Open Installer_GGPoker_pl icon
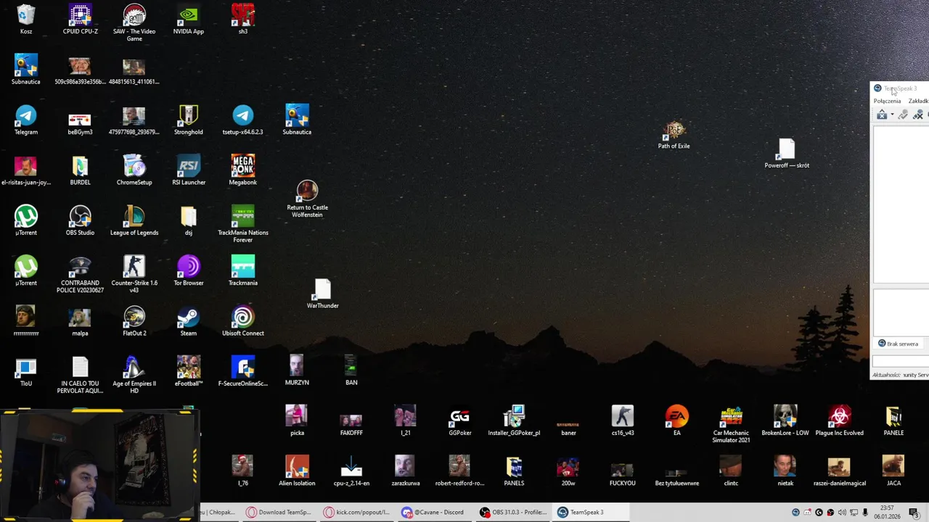The height and width of the screenshot is (522, 929). [514, 420]
